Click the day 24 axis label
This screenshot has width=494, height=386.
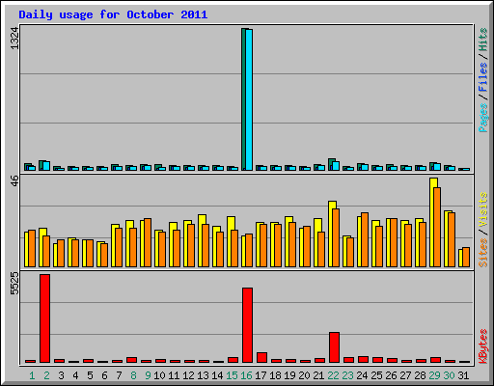coord(362,375)
